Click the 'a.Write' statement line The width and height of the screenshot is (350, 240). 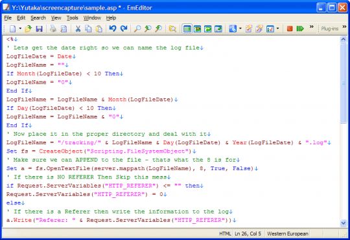pyautogui.click(x=121, y=220)
